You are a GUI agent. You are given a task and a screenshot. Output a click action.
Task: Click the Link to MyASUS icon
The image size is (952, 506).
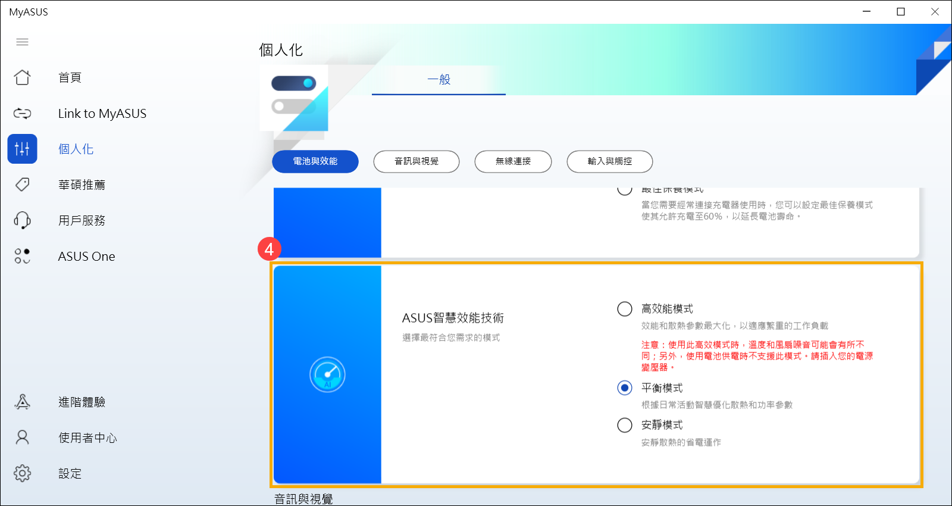click(22, 113)
